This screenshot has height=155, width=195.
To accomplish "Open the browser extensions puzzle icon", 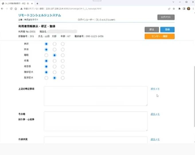I will [x=179, y=9].
